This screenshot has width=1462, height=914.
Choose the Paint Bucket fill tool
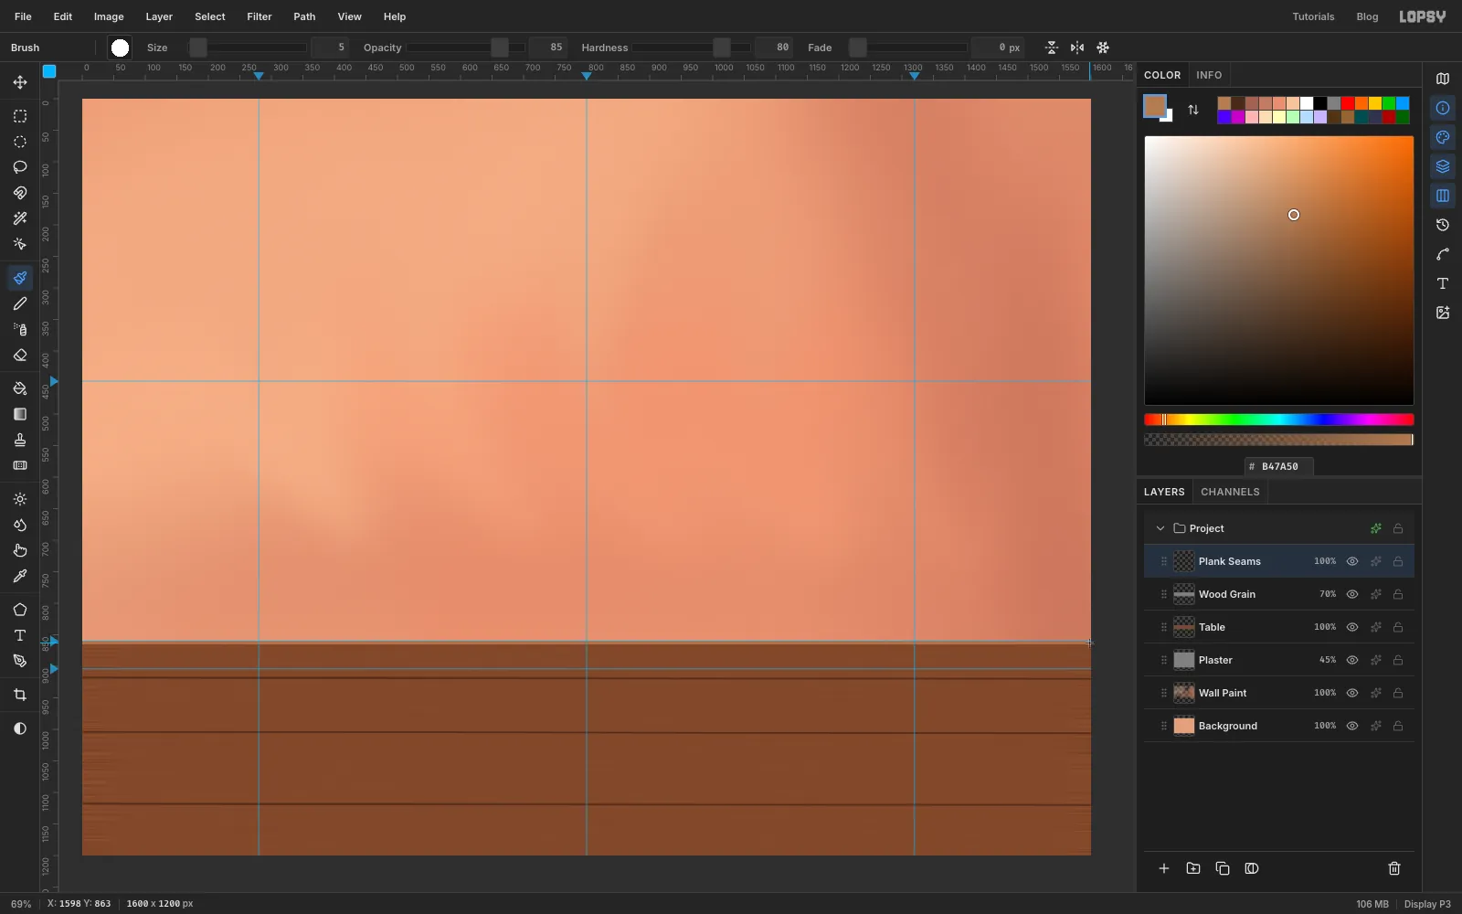coord(20,388)
